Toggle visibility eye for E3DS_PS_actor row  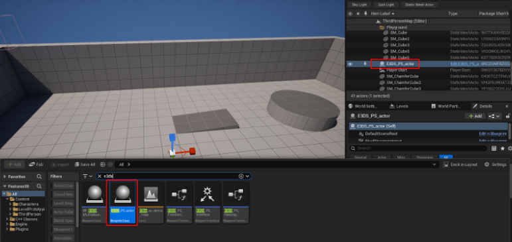coord(350,64)
